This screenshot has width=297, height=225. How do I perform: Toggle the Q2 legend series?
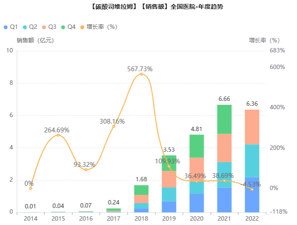pyautogui.click(x=30, y=27)
